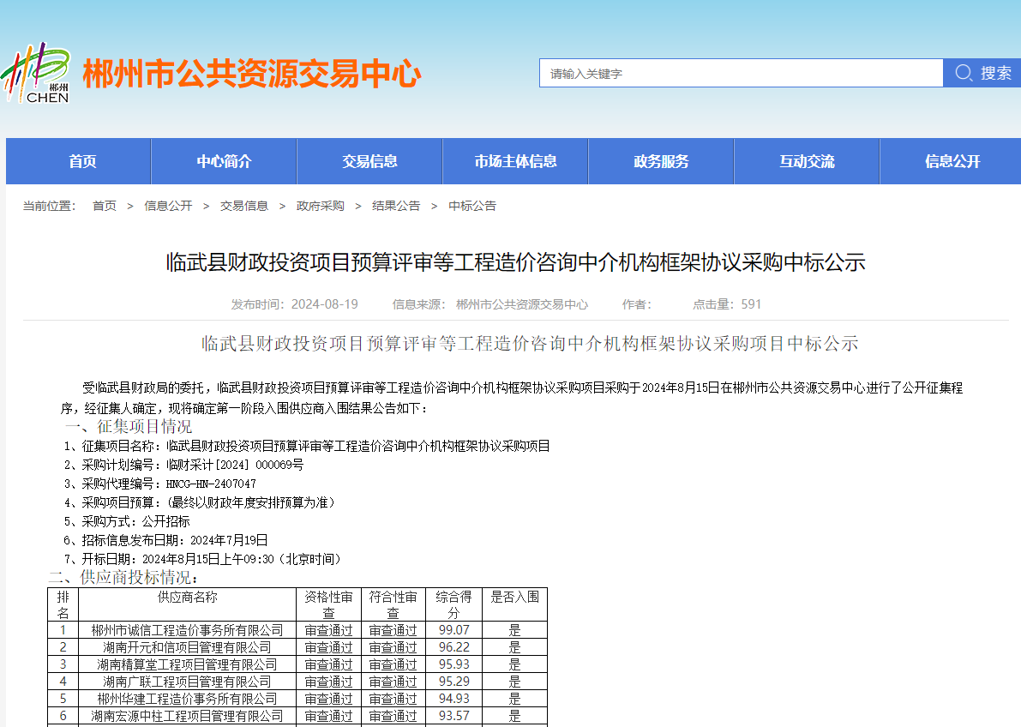Screen dimensions: 1021x727
Task: Click the source 郴州市公共资源交易中心 in the article metadata
Action: tap(521, 304)
